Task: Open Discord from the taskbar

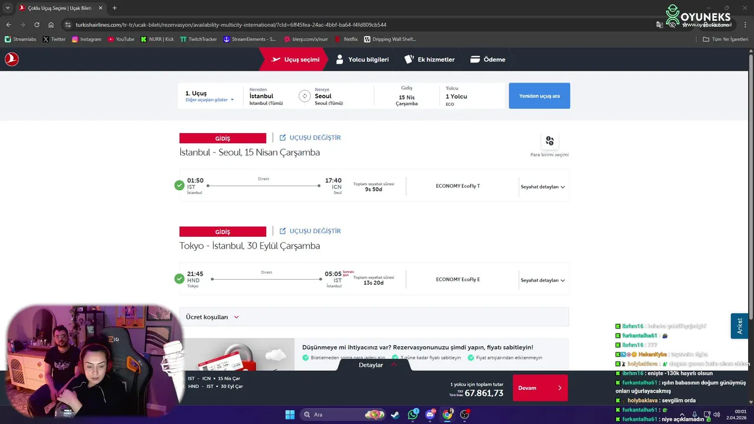Action: pos(430,415)
